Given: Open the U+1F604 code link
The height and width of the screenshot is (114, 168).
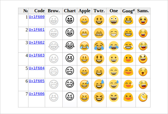Looking at the screenshot, I should click(x=37, y=68).
